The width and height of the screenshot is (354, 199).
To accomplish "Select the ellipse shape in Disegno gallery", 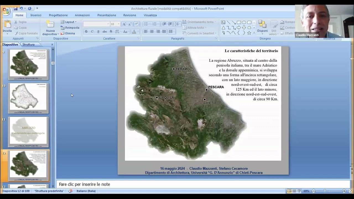I will pyautogui.click(x=244, y=22).
